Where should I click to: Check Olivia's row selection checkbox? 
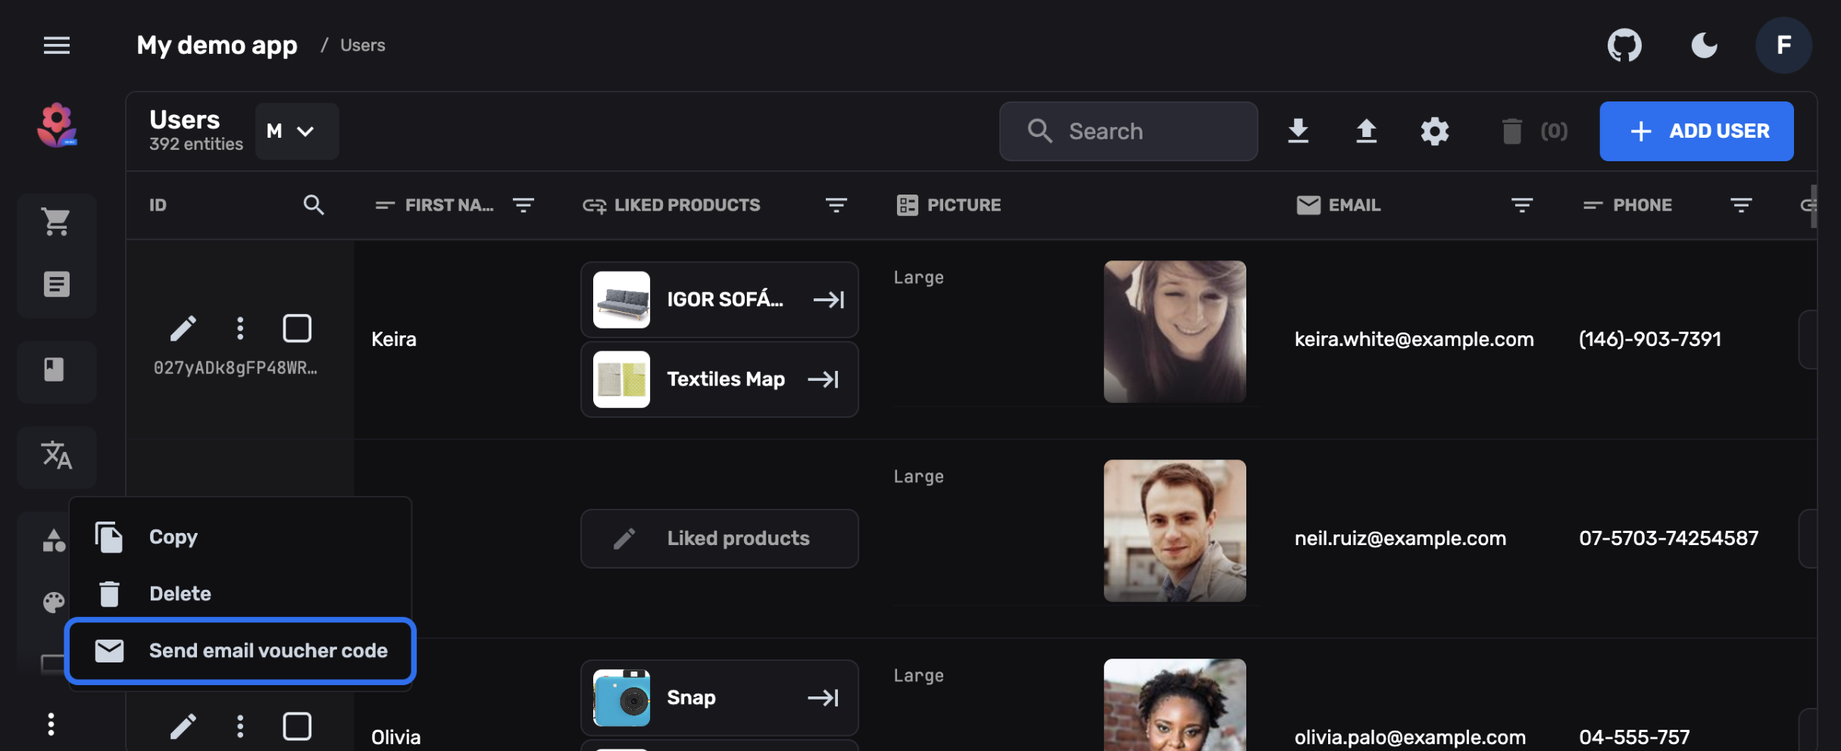(297, 725)
